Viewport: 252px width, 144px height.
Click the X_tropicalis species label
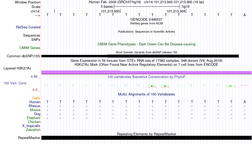(x=31, y=126)
